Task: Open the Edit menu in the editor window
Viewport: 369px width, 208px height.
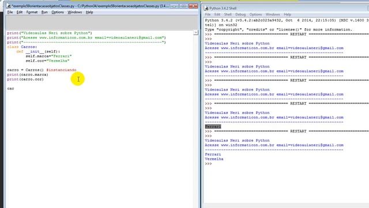Action: pos(20,12)
